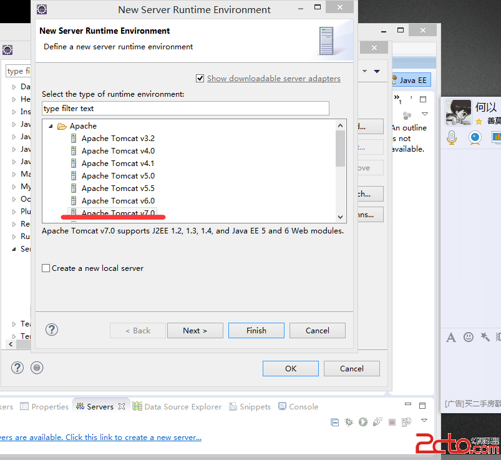Collapse the Se... node in Preferences tree

pos(14,249)
